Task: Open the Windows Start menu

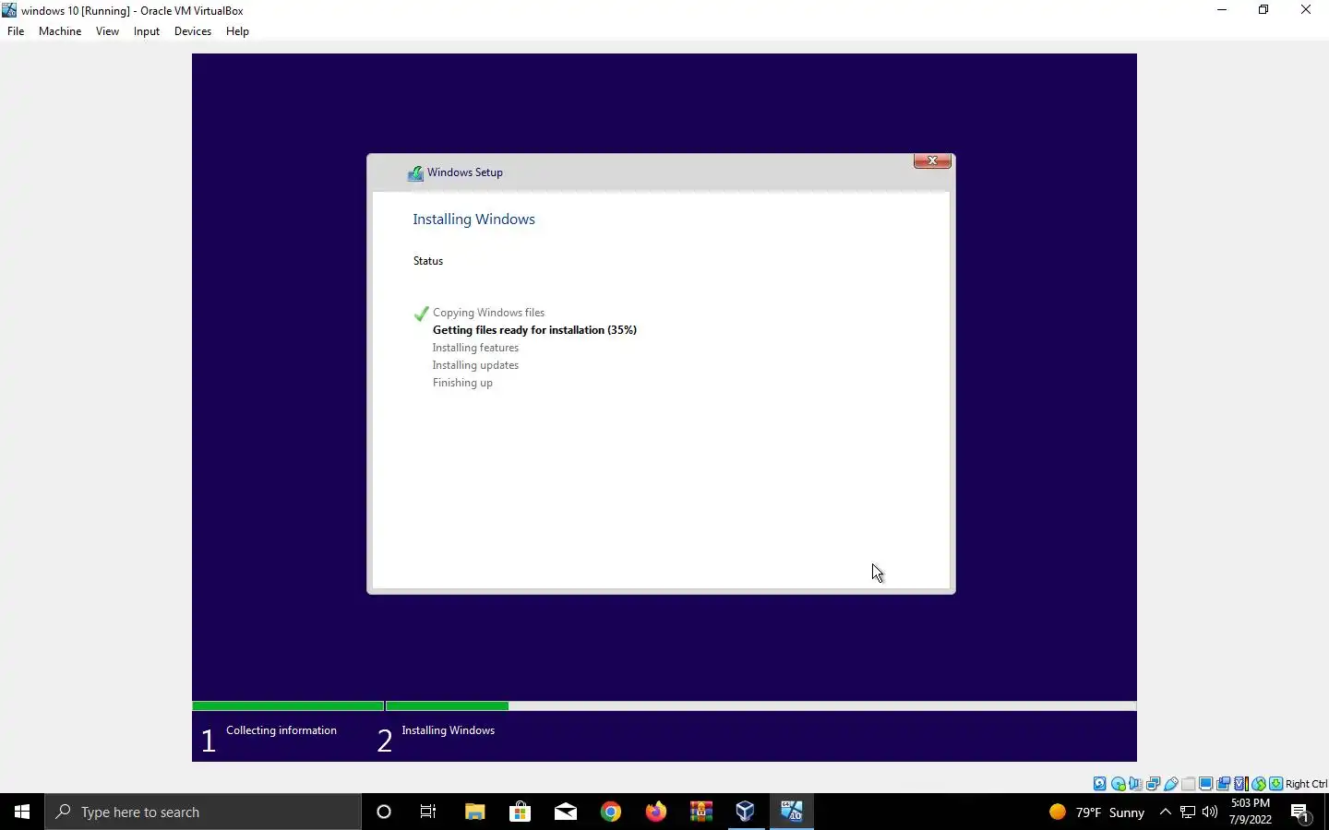Action: tap(22, 812)
